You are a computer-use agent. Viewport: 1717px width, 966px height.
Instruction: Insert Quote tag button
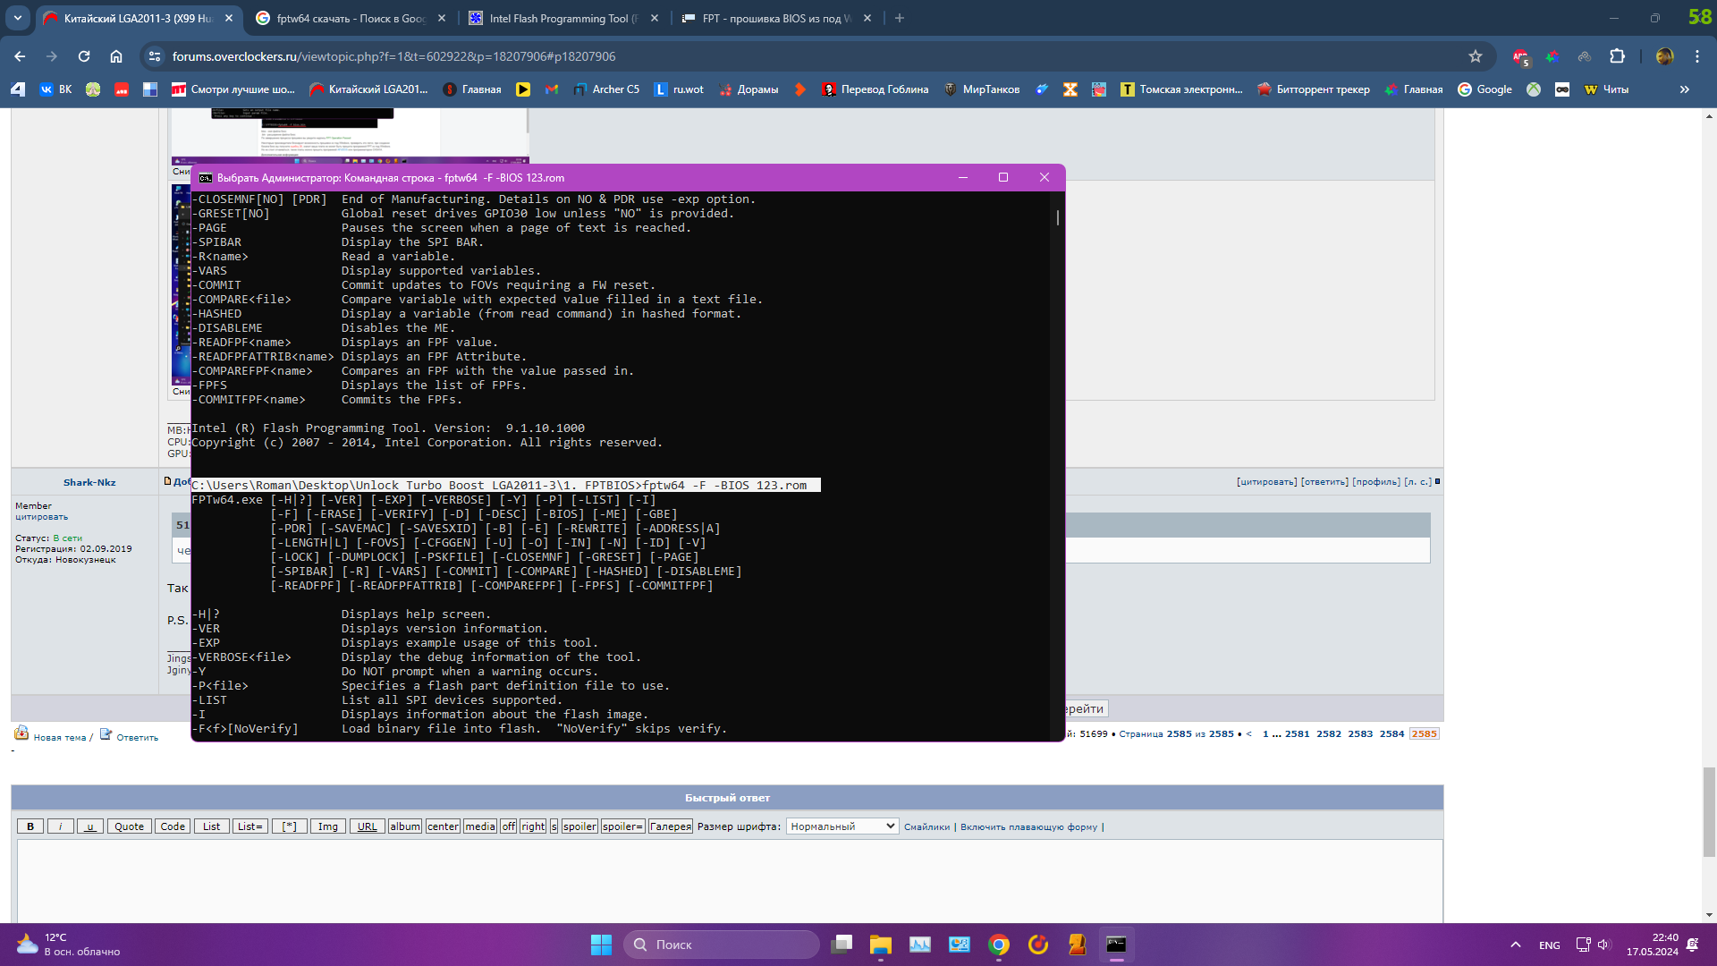129,826
